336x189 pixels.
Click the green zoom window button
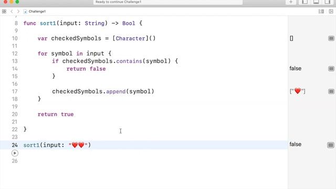[x=17, y=2]
